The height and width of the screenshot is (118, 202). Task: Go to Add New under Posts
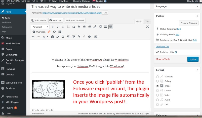(6, 23)
